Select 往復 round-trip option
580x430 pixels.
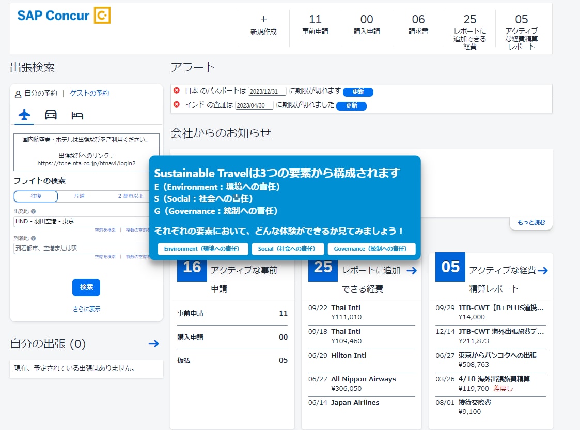[x=36, y=196]
